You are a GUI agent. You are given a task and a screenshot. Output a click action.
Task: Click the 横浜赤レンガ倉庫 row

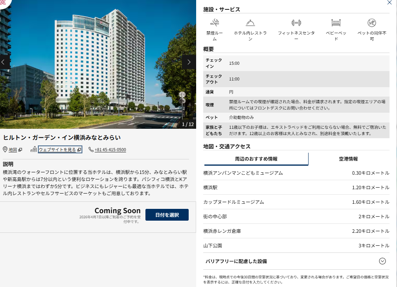tap(296, 231)
